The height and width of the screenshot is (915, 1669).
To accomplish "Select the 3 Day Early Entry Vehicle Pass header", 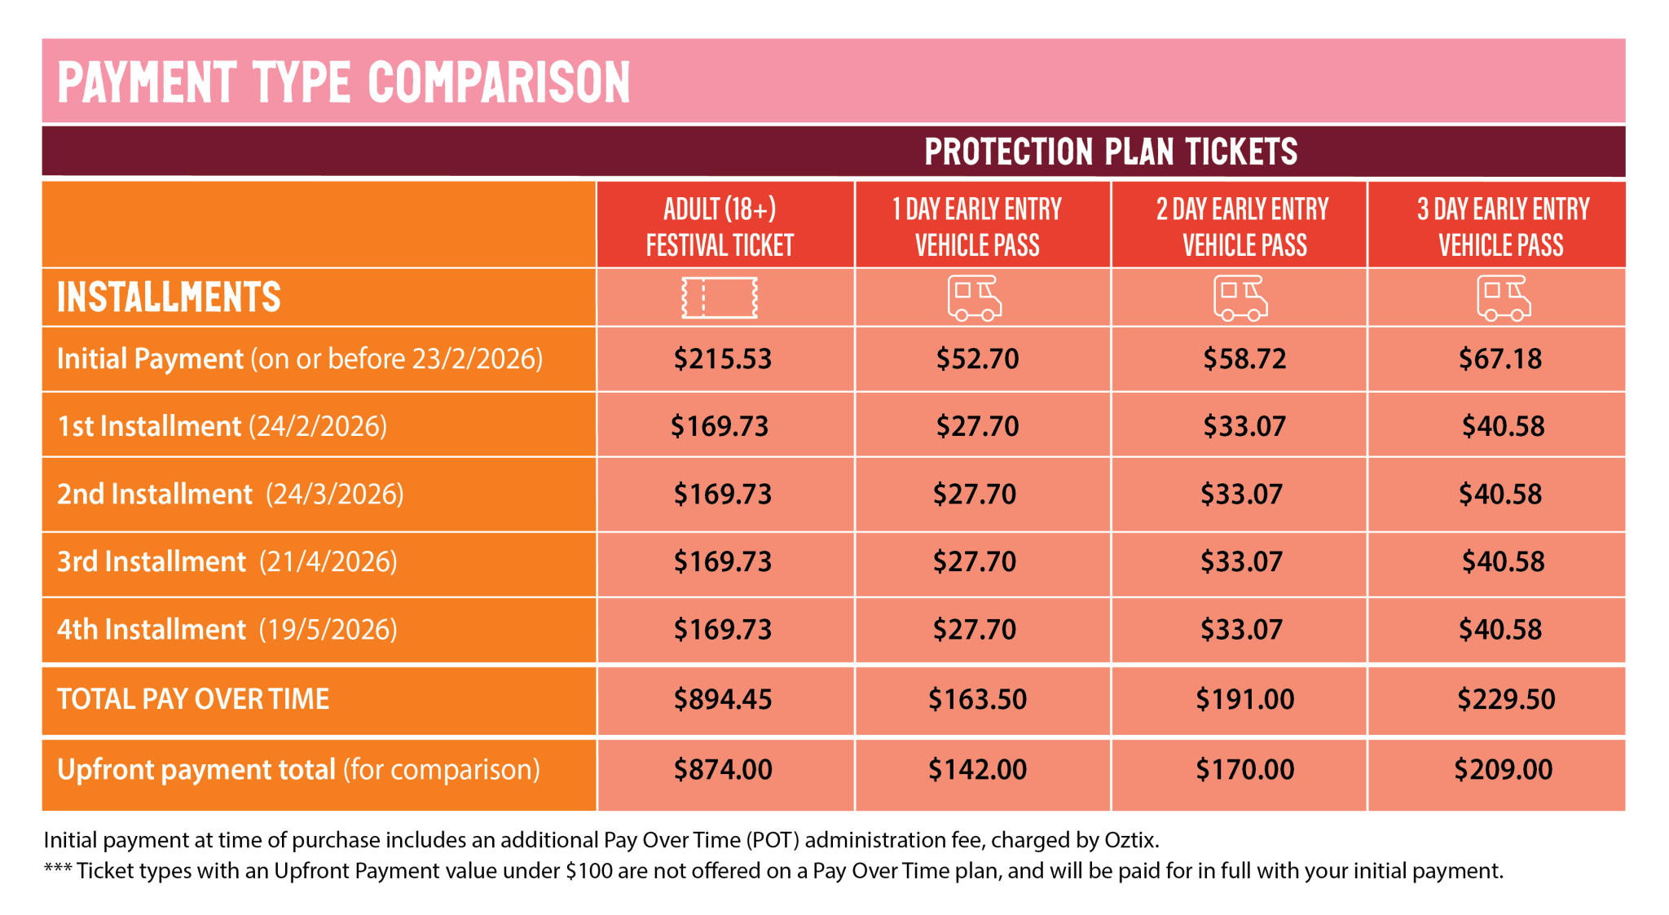I will 1502,227.
